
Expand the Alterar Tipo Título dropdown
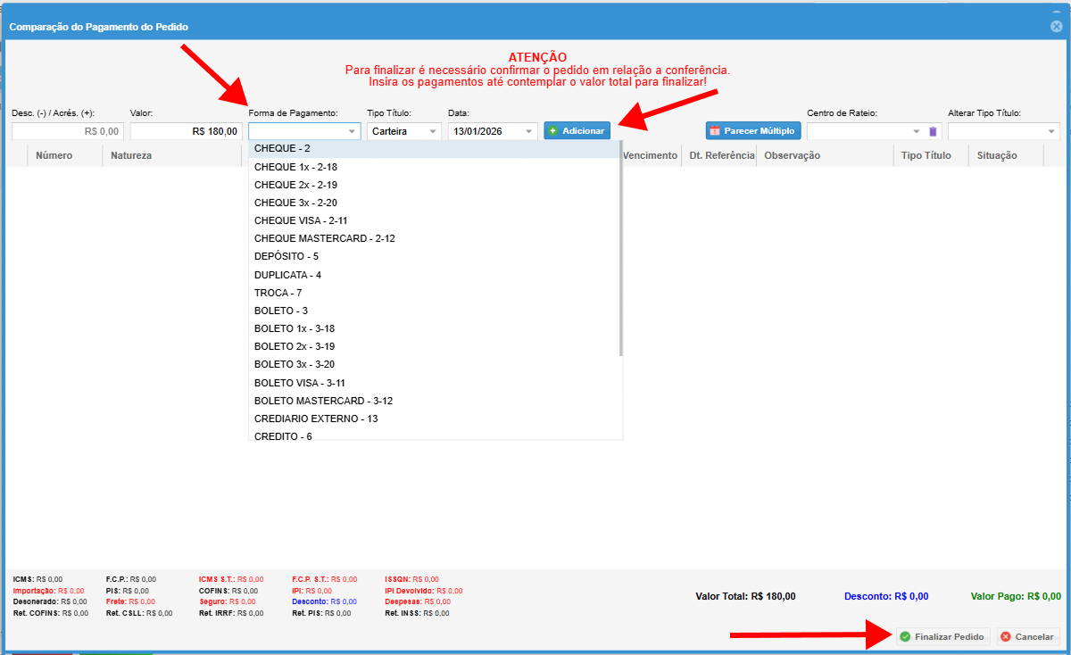tap(1050, 131)
